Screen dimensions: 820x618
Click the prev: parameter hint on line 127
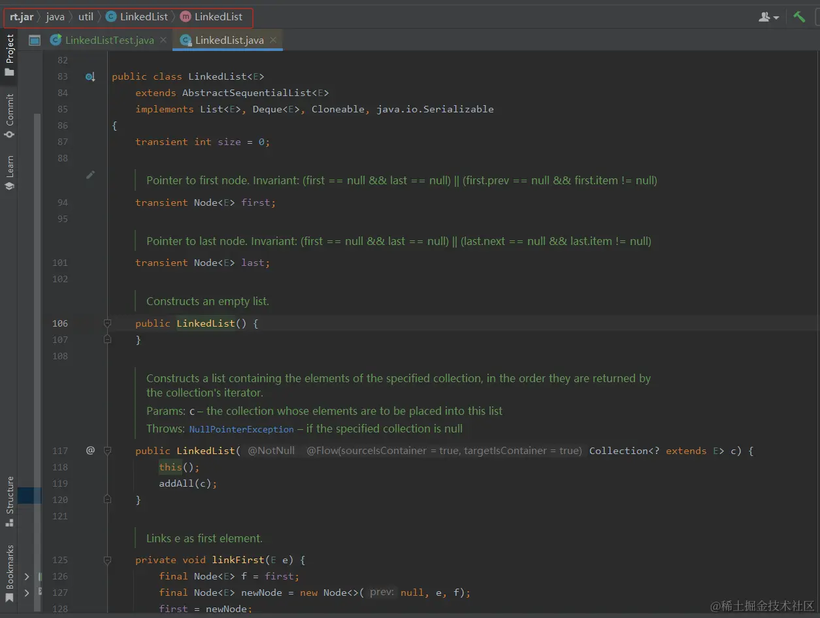pyautogui.click(x=382, y=593)
